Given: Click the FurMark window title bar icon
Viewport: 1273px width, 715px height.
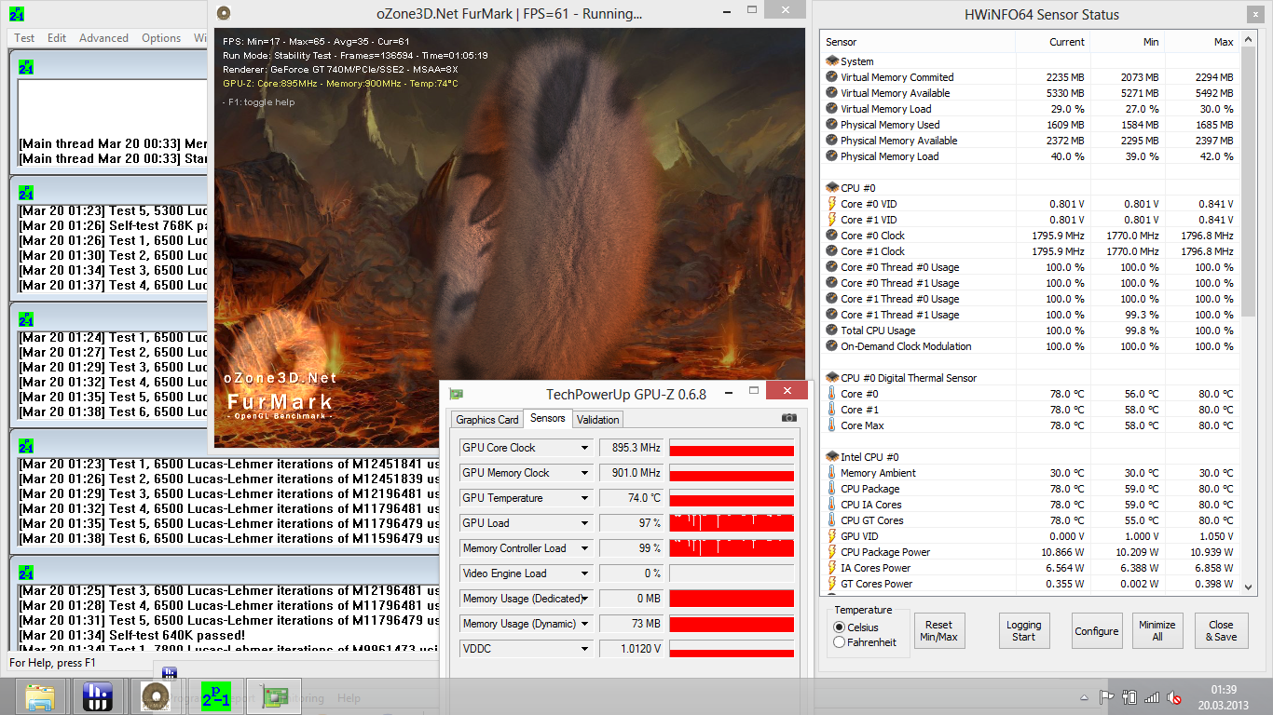Looking at the screenshot, I should click(223, 13).
